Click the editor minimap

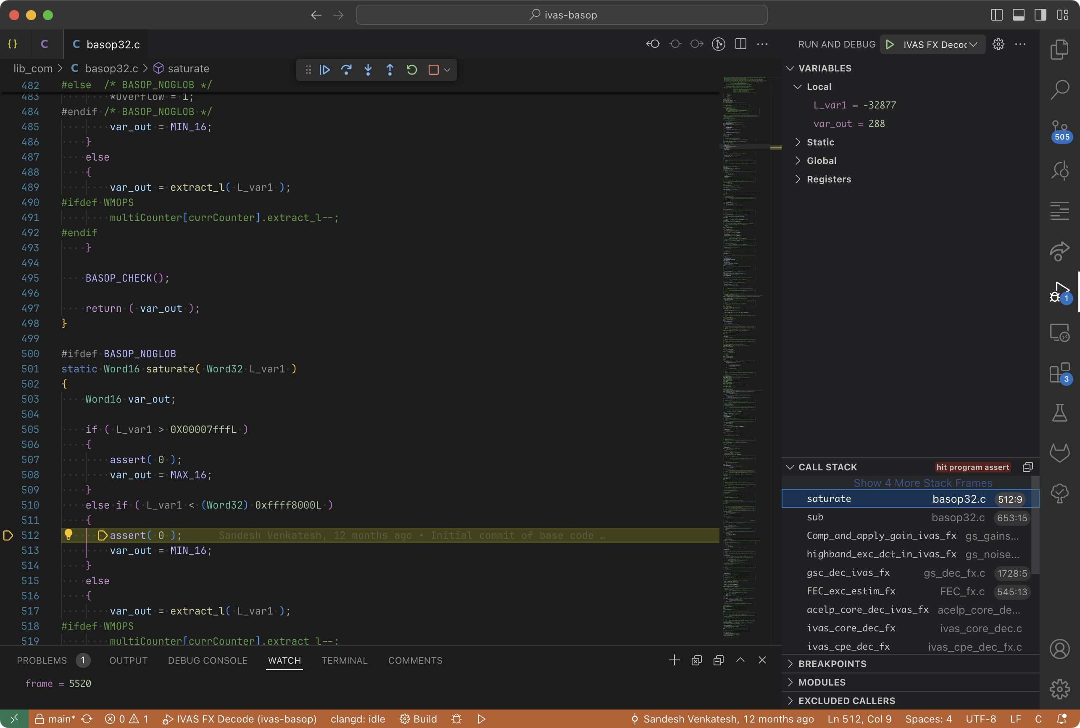[743, 325]
